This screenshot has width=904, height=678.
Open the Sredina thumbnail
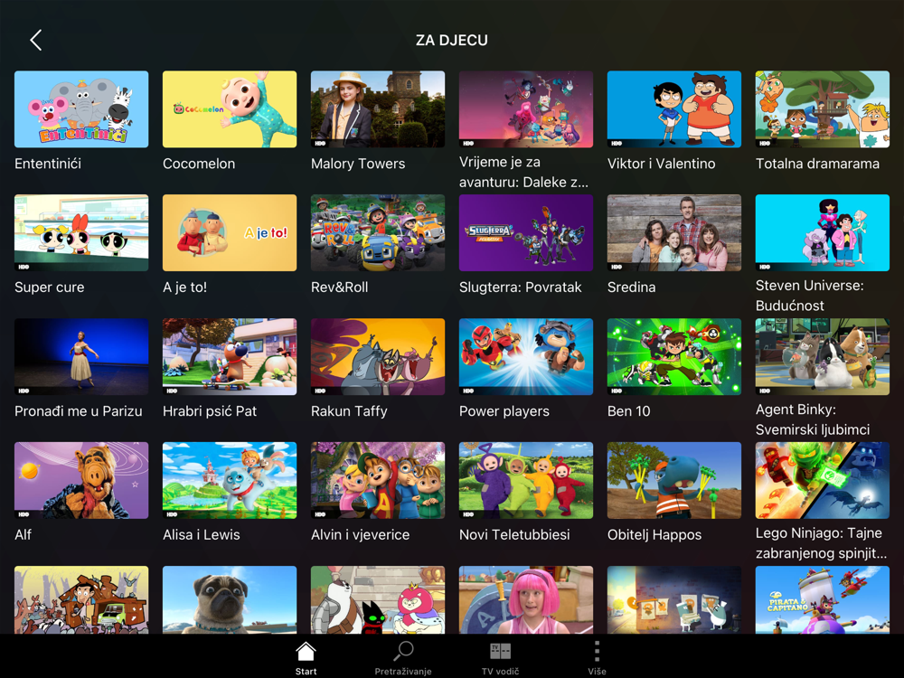674,232
